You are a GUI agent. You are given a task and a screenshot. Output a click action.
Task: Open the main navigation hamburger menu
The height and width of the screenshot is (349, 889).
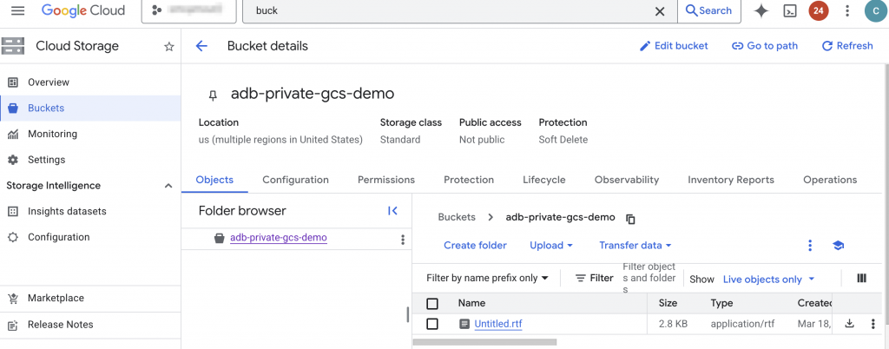pos(18,11)
